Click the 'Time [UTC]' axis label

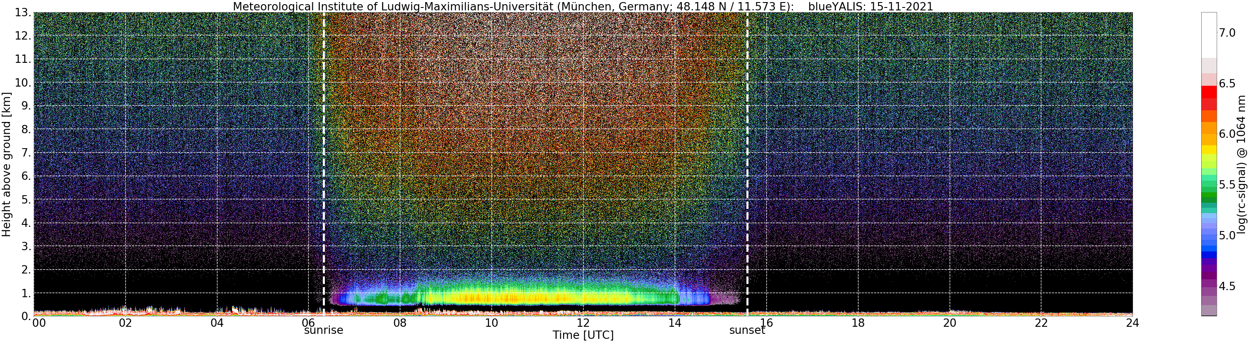583,335
